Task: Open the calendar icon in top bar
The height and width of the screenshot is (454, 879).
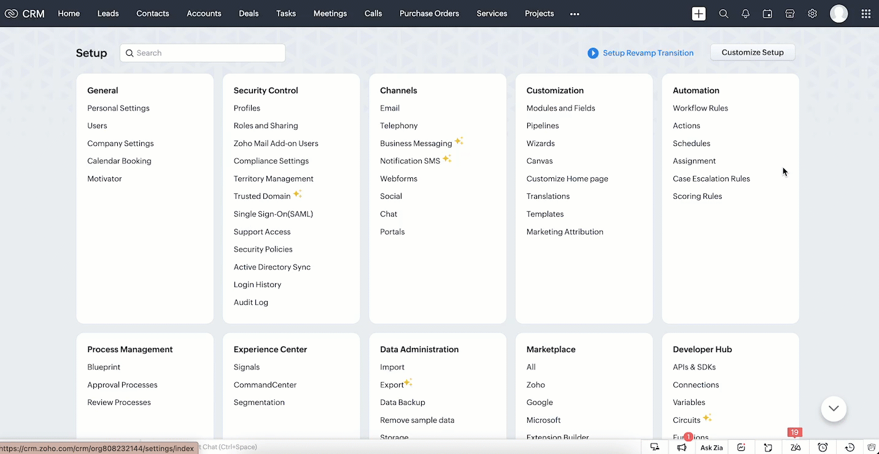Action: pyautogui.click(x=767, y=13)
